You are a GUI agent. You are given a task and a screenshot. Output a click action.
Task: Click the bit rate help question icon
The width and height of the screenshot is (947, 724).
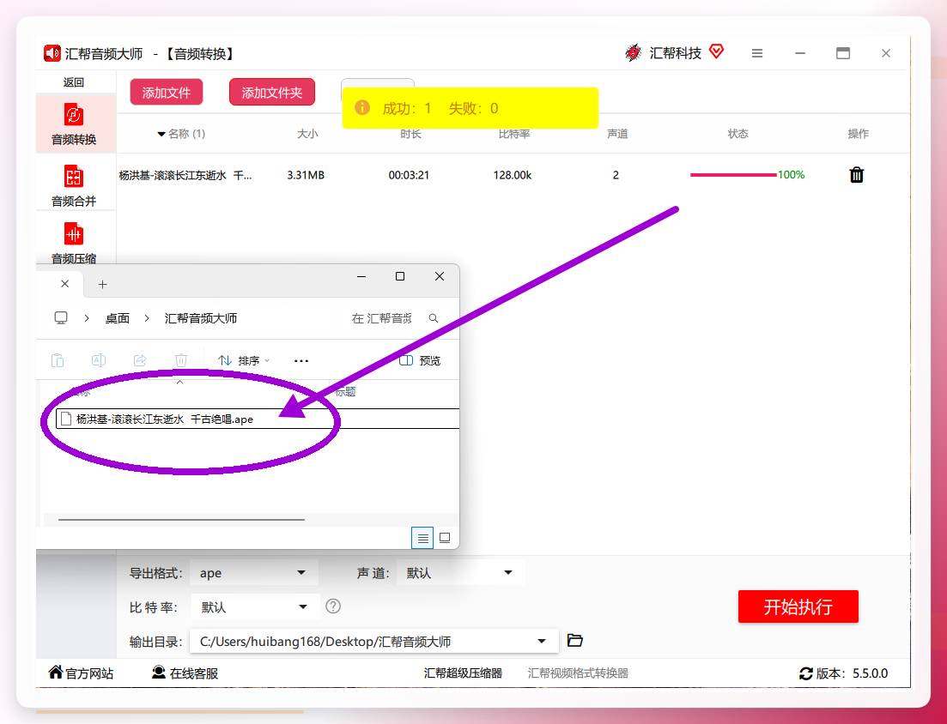point(333,606)
